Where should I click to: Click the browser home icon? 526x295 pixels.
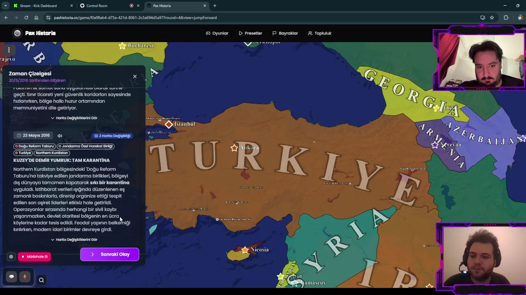[x=36, y=18]
